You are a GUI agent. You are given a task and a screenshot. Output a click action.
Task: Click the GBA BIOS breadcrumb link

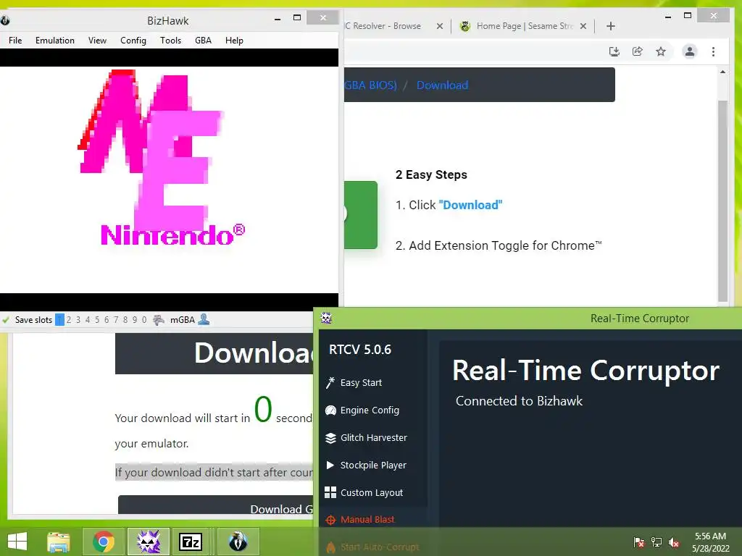[370, 85]
